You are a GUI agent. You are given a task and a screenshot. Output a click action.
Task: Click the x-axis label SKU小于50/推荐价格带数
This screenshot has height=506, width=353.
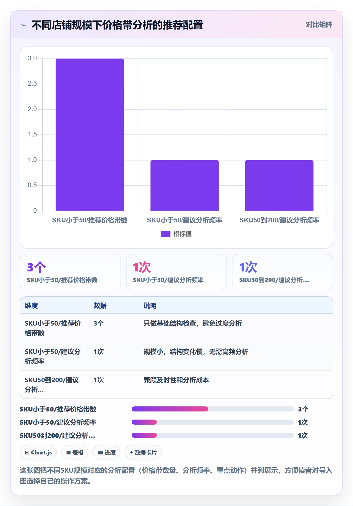90,220
